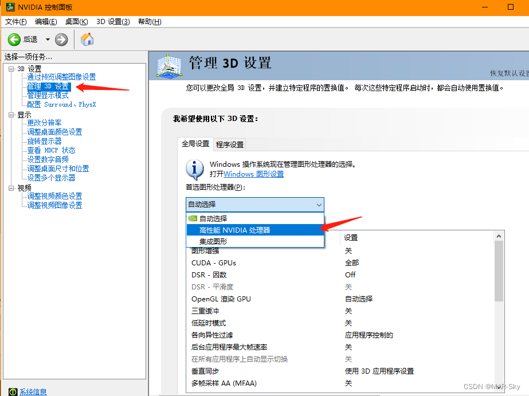The height and width of the screenshot is (396, 529).
Task: Select the 各向异性过滤 setting row
Action: [x=340, y=335]
